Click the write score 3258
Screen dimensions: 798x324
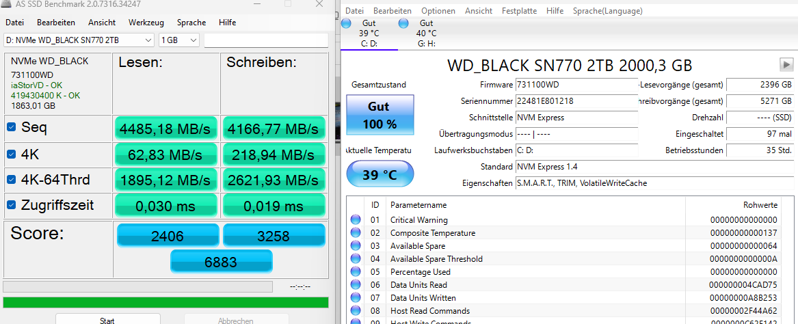point(274,236)
